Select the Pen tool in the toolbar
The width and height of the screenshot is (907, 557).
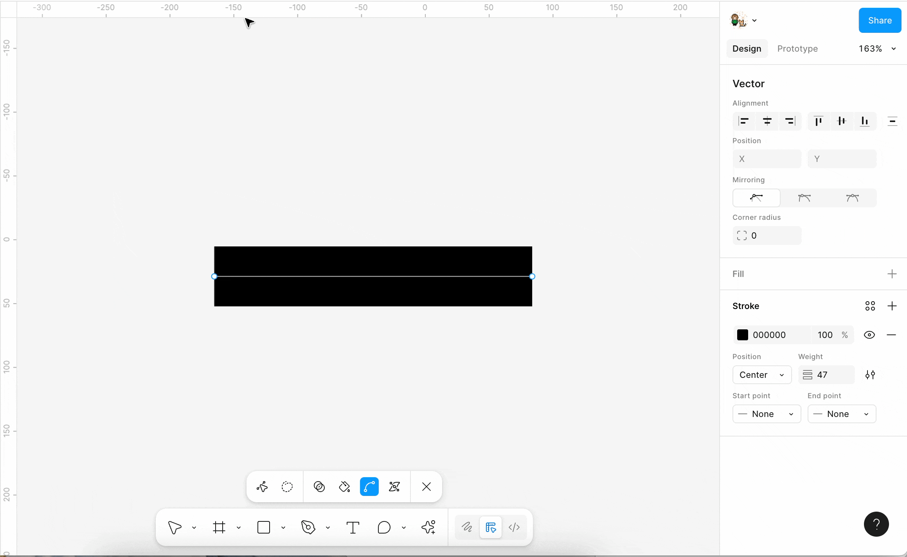308,527
